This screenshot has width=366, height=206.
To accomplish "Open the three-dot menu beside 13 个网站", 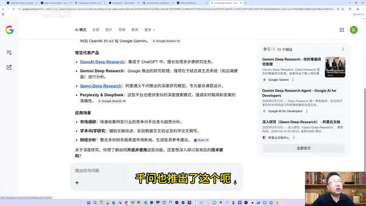I will (343, 49).
